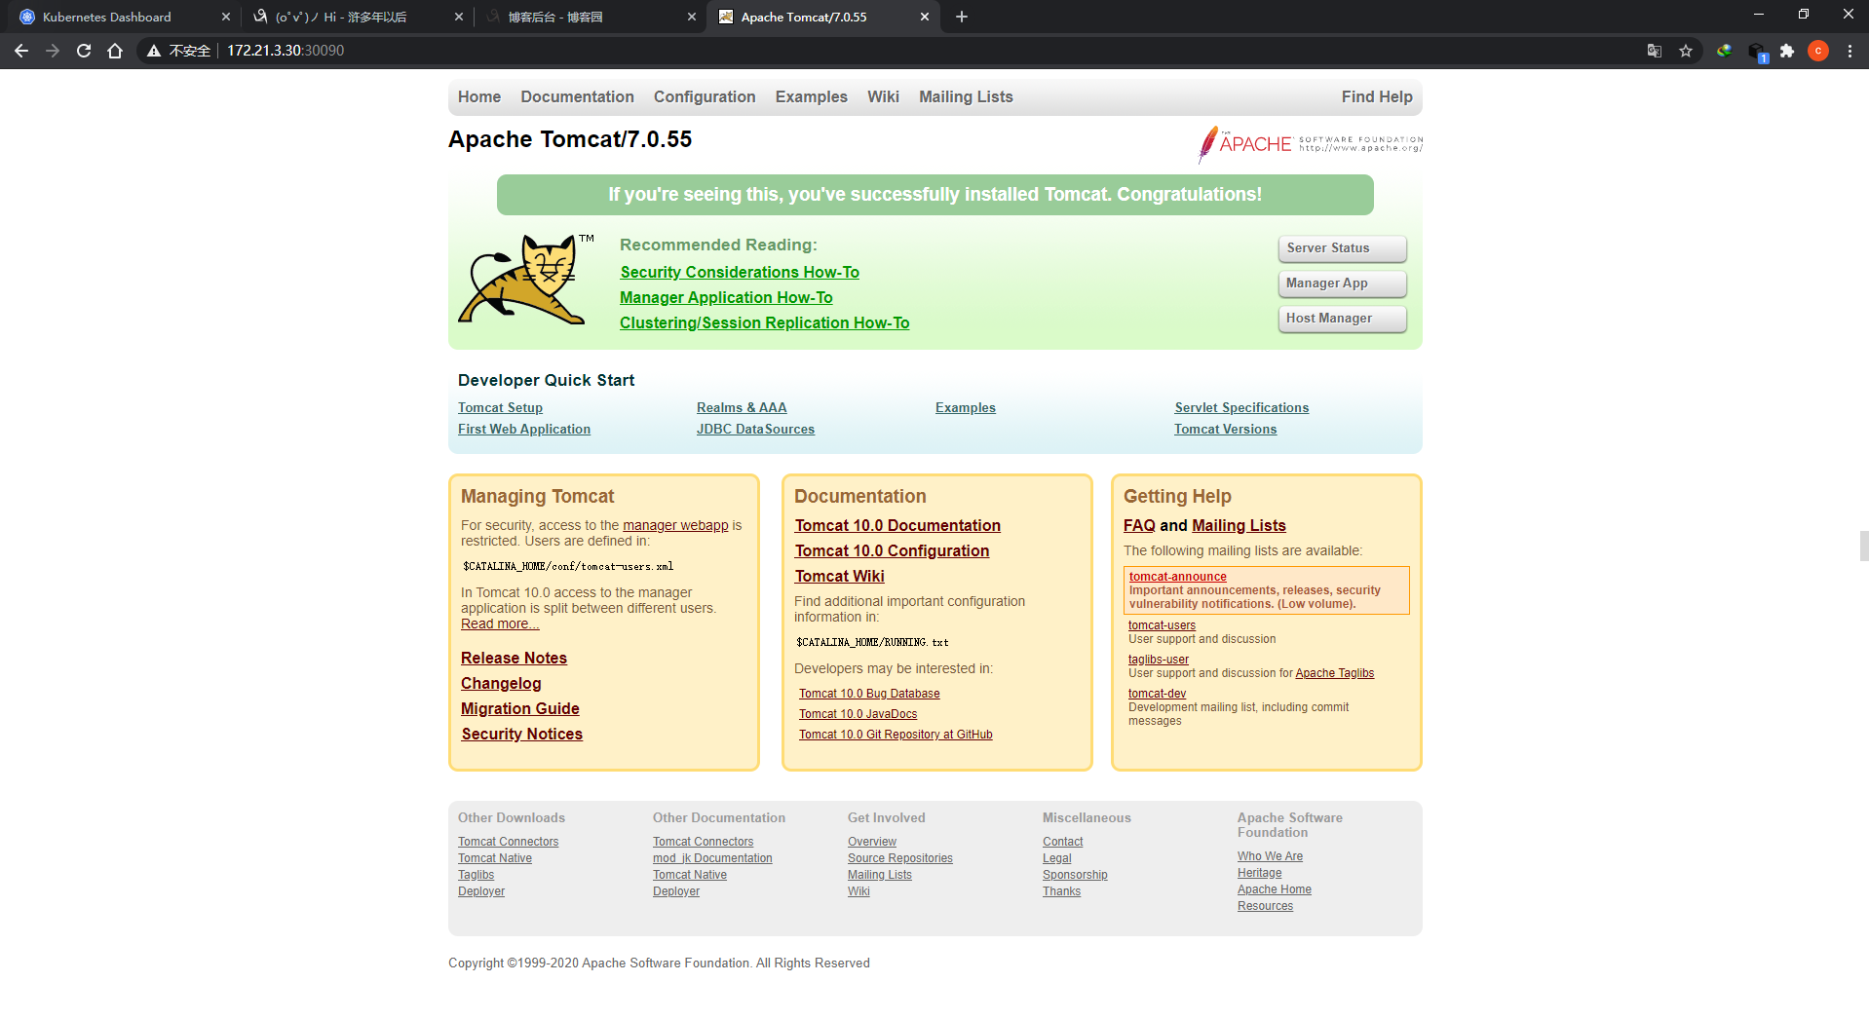
Task: Open the tomcat-announce mailing list link
Action: [x=1177, y=577]
